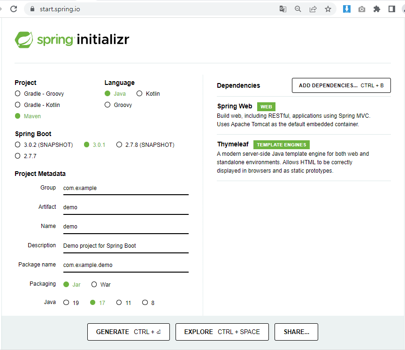Image resolution: width=405 pixels, height=350 pixels.
Task: Click the camera screenshot extension icon
Action: [x=362, y=9]
